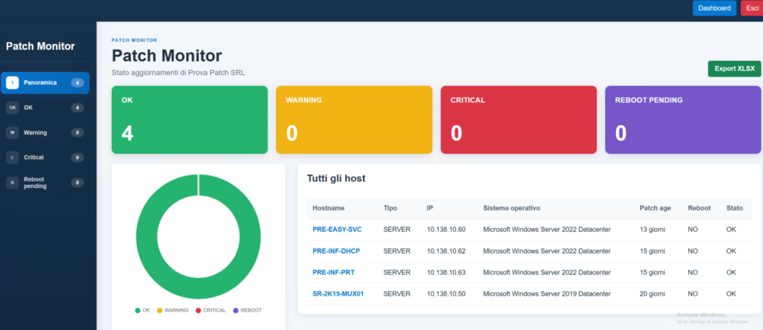Click IP address 10.138.10.63
763x330 pixels.
[446, 272]
